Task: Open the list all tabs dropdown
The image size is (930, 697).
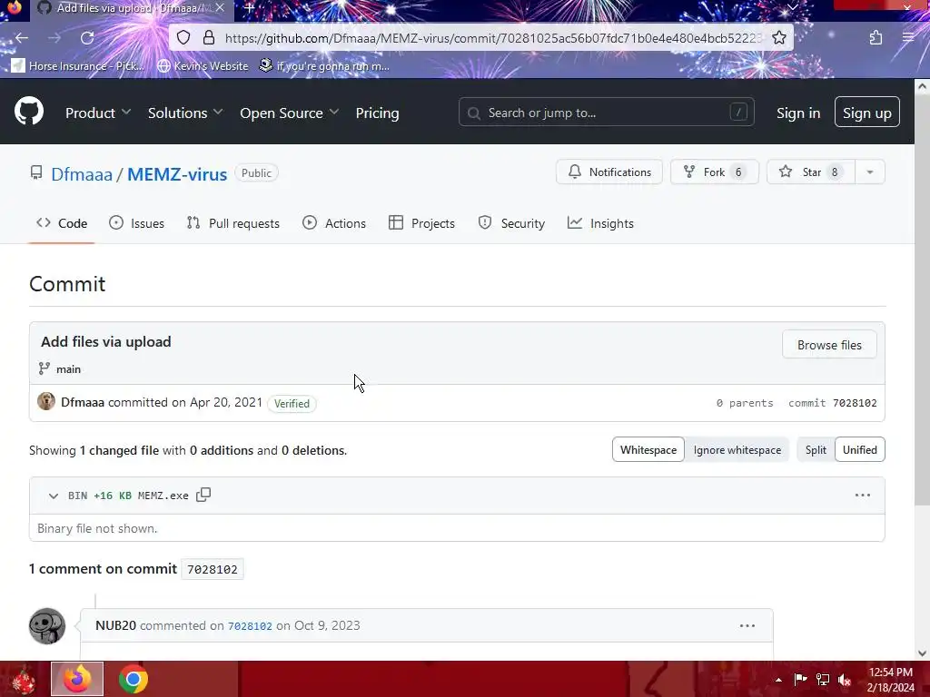Action: (792, 7)
